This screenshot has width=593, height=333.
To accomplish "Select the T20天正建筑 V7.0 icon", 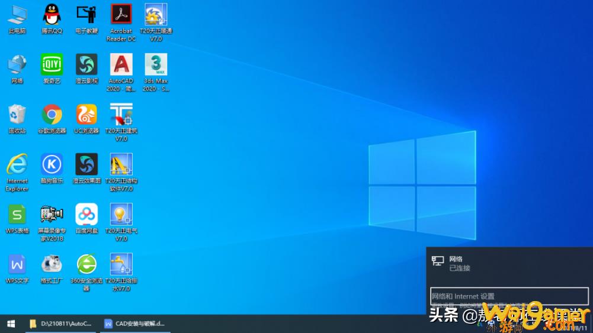I will coord(121,122).
